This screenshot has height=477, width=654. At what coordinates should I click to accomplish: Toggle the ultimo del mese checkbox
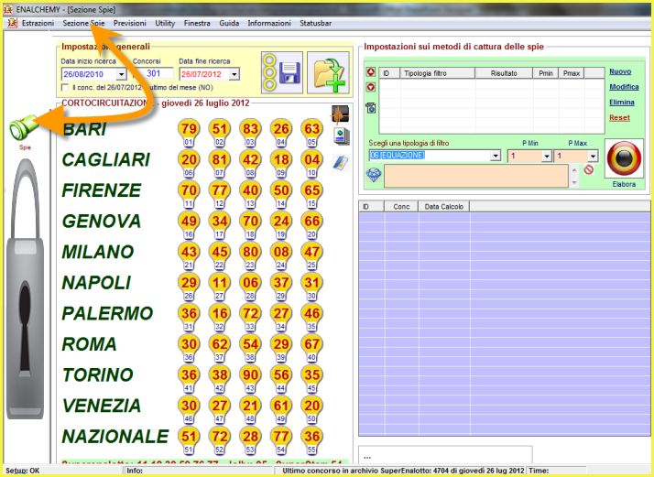pos(65,88)
